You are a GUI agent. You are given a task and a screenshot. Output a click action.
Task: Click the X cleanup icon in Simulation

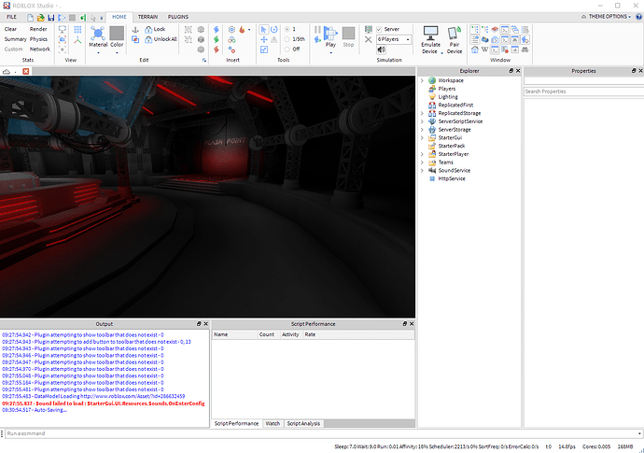369,39
